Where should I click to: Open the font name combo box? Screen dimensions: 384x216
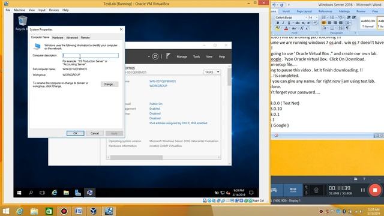point(291,17)
